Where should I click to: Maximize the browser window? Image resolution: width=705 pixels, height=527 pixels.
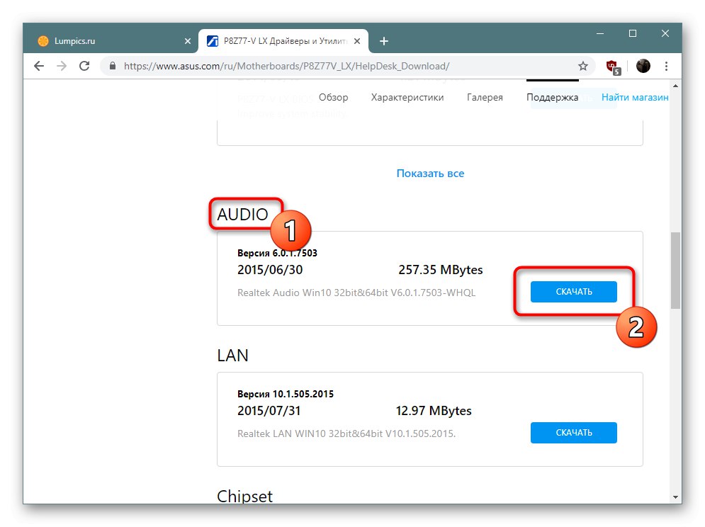(x=633, y=34)
